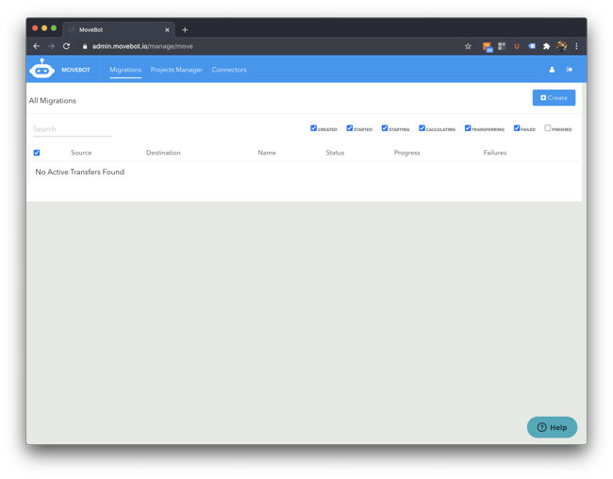The image size is (613, 479).
Task: Open Chrome profile avatar menu
Action: click(x=562, y=46)
